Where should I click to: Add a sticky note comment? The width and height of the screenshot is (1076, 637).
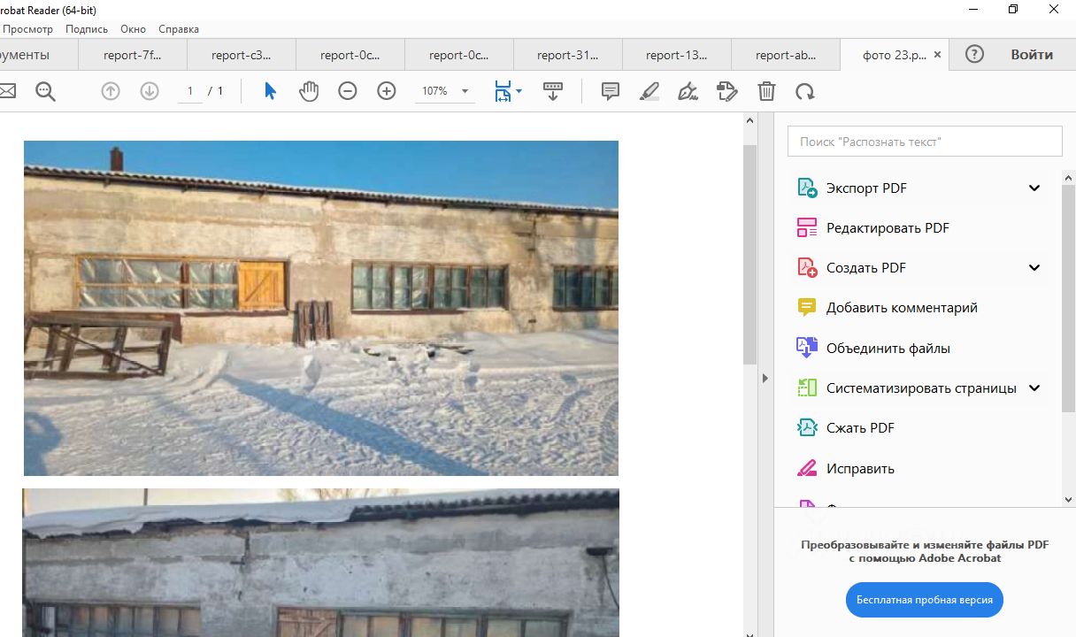pyautogui.click(x=610, y=91)
